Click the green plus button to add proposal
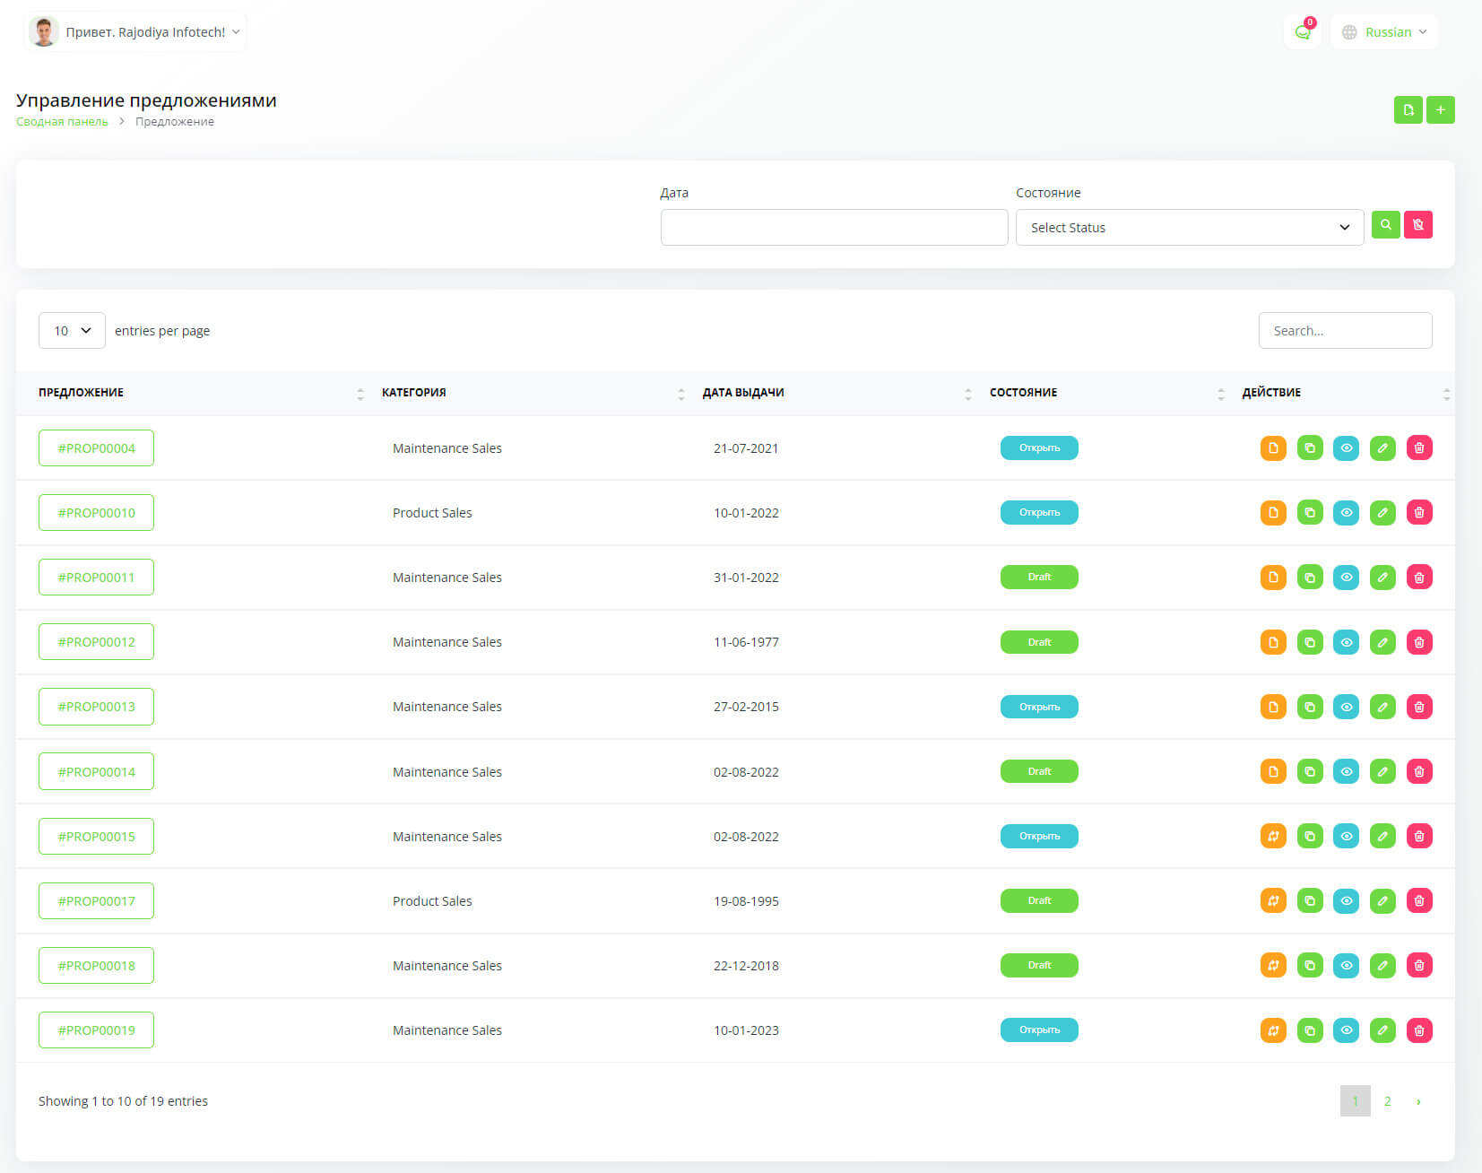1482x1173 pixels. click(1440, 109)
